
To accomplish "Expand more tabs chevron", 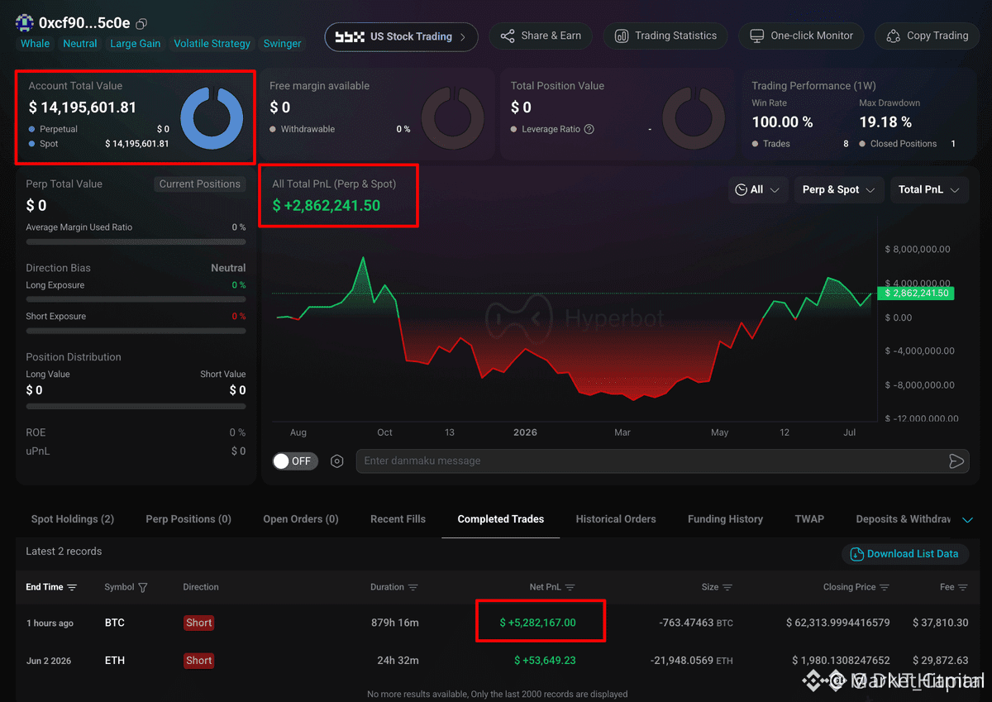I will 968,520.
